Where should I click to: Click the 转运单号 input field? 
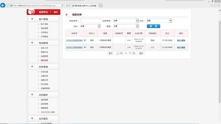click(x=92, y=21)
